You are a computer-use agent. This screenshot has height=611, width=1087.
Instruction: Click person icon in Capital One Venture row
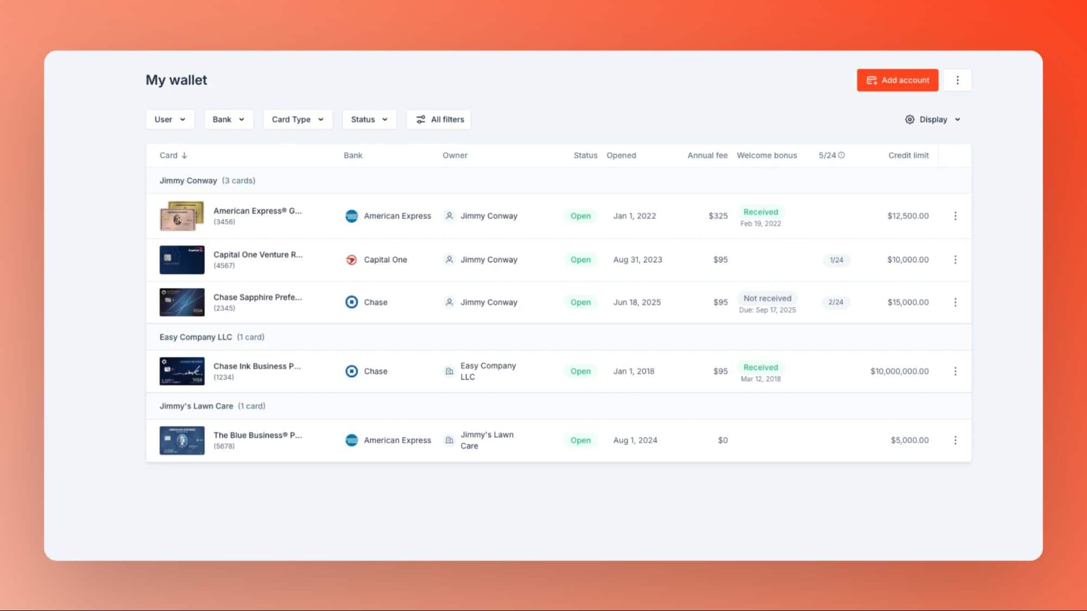coord(449,260)
